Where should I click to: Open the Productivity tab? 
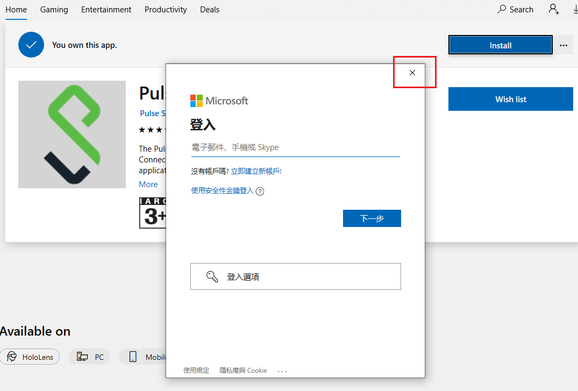[166, 10]
